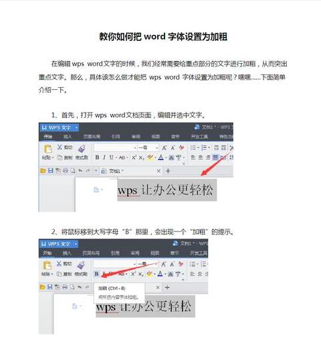Toggle Underline U in step 1 screenshot
The width and height of the screenshot is (321, 358).
[x=111, y=158]
